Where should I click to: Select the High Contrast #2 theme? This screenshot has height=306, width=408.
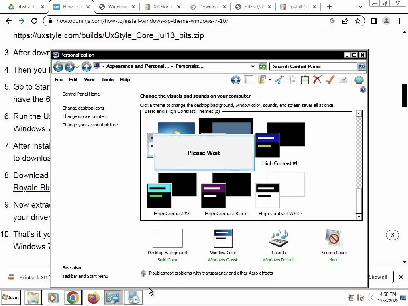coord(172,194)
